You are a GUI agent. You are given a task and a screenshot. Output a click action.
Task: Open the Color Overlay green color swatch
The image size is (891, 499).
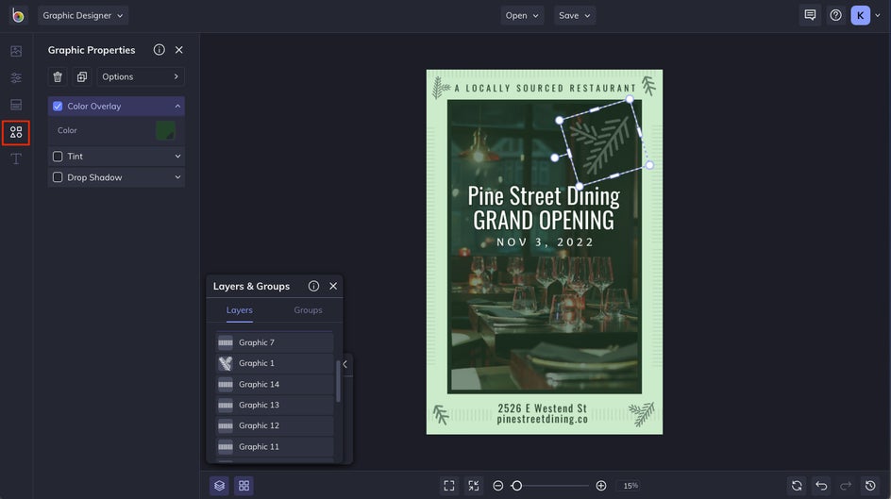[x=165, y=130]
